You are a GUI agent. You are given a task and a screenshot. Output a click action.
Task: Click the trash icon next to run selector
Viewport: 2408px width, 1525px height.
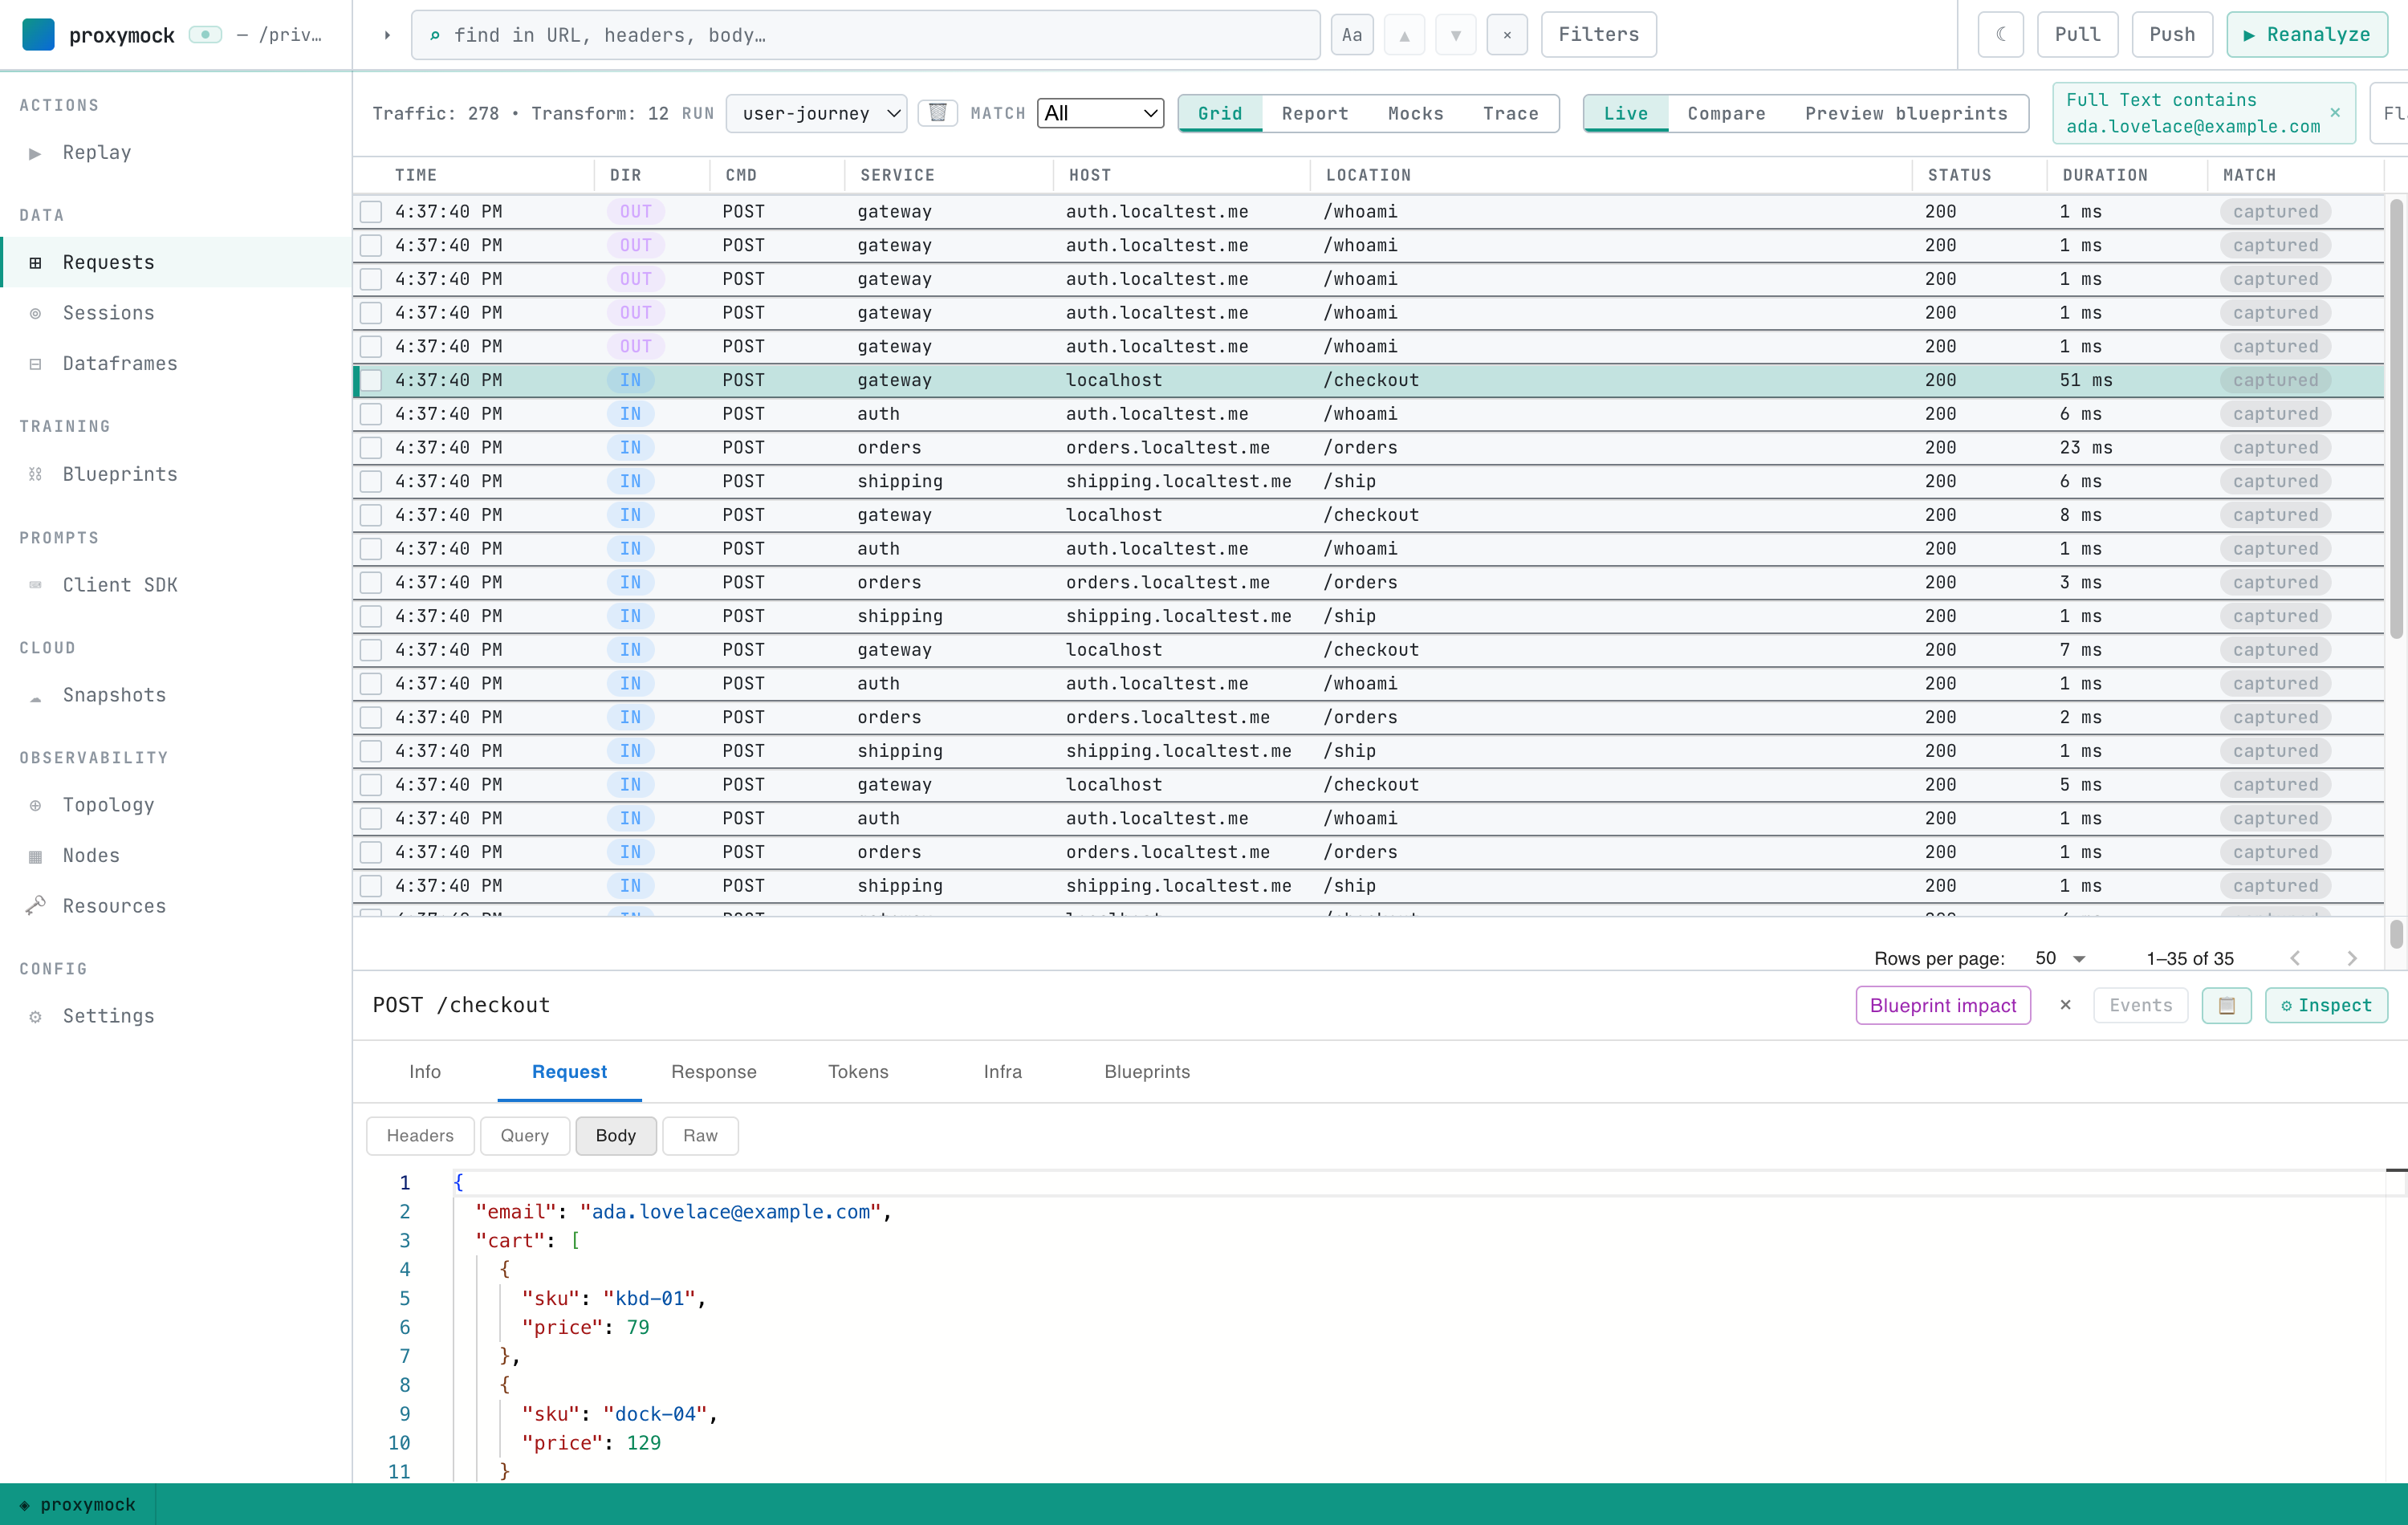[938, 113]
